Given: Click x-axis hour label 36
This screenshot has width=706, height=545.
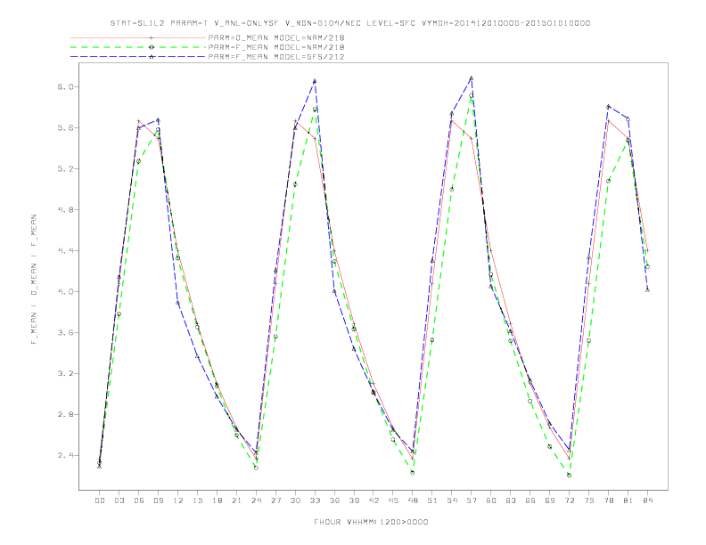Looking at the screenshot, I should click(334, 500).
